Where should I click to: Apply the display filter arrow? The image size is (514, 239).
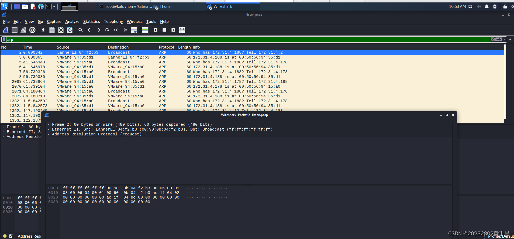click(499, 39)
